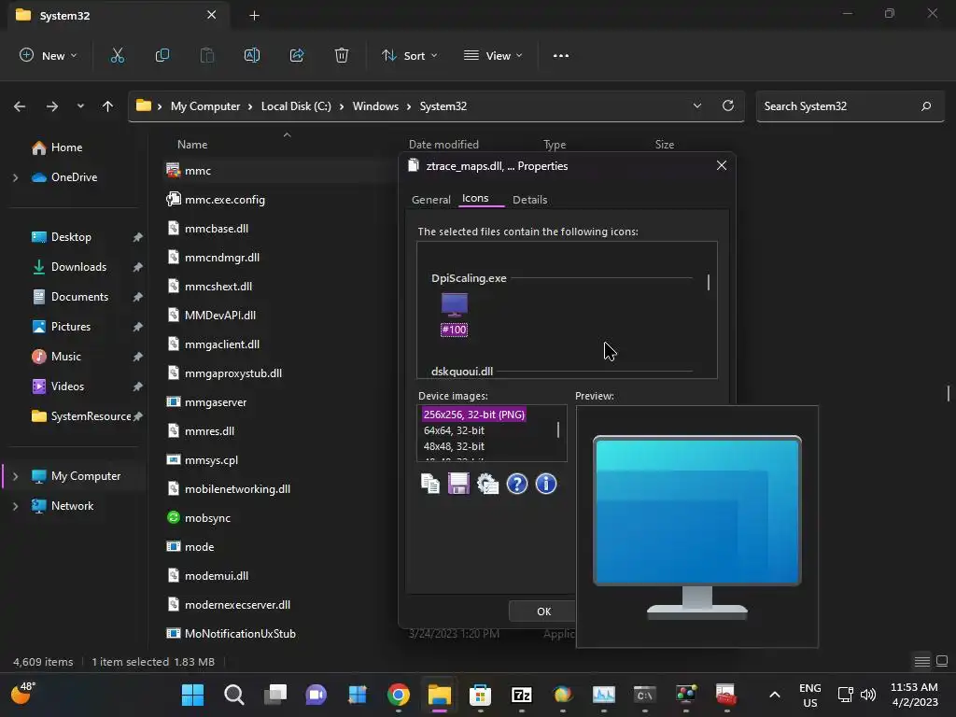Select 48x48, 32-bit device image
The width and height of the screenshot is (956, 717).
pyautogui.click(x=455, y=446)
